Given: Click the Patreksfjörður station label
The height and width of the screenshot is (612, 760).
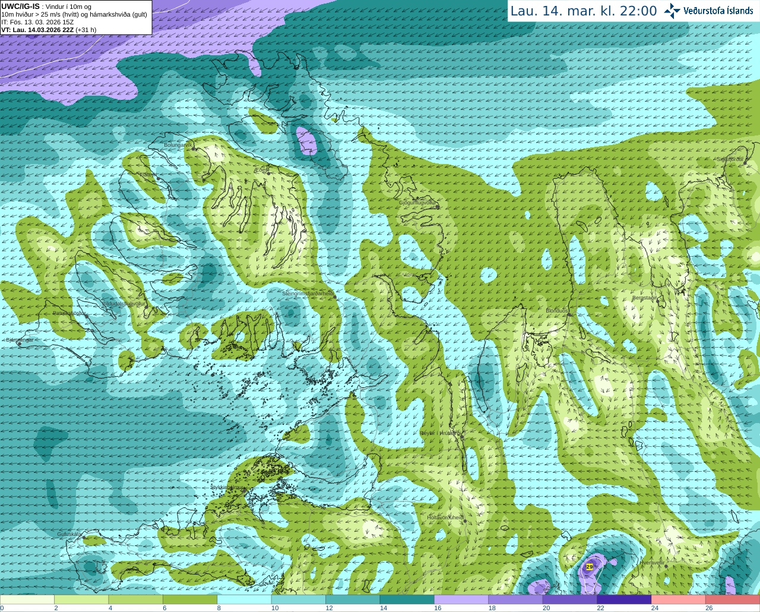Looking at the screenshot, I should (69, 313).
